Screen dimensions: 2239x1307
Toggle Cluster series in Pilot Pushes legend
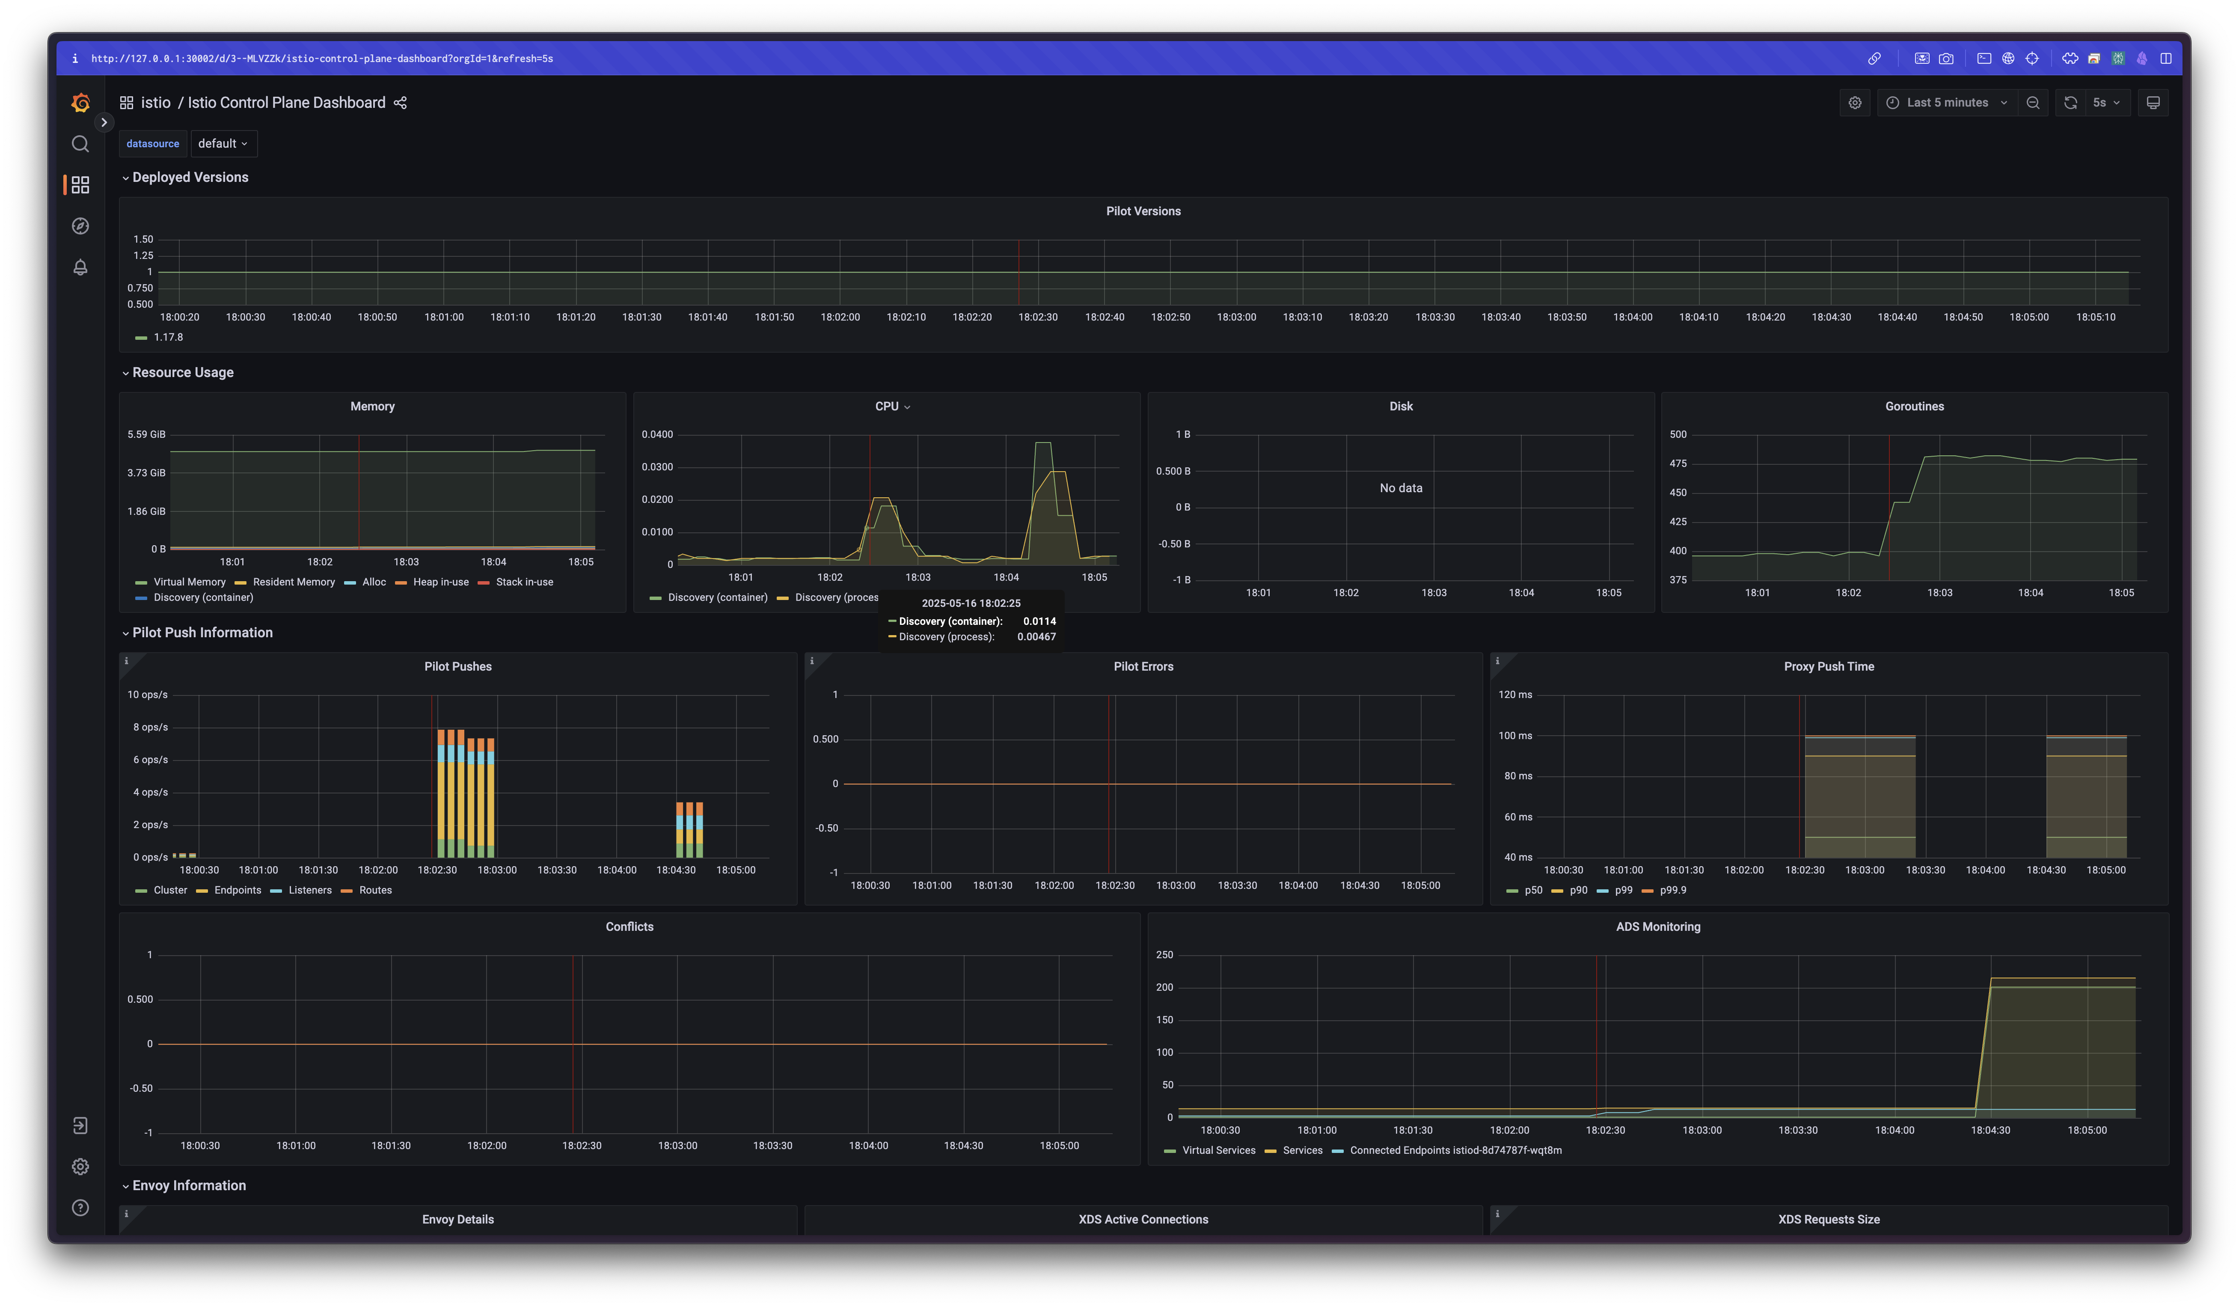tap(171, 890)
